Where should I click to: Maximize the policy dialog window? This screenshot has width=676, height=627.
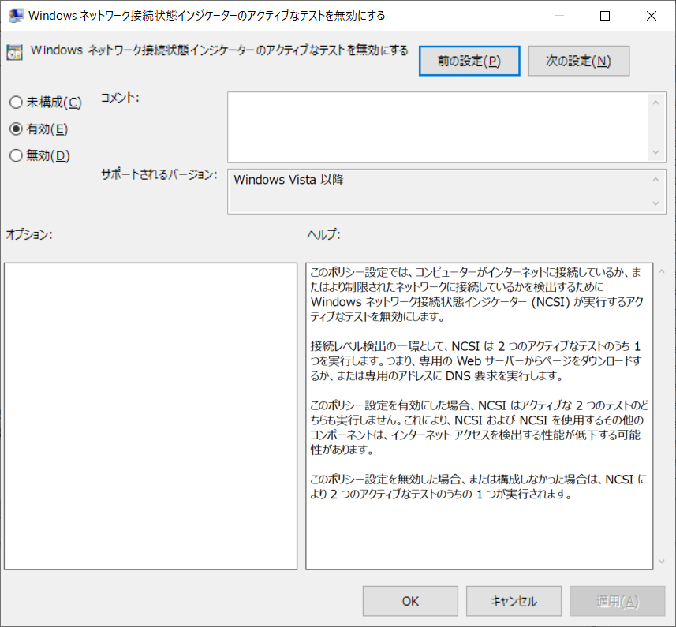tap(605, 16)
